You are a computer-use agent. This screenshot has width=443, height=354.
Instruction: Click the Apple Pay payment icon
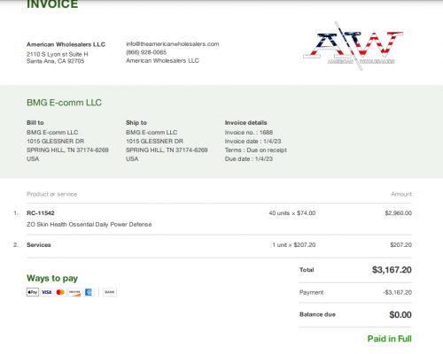[x=33, y=292]
